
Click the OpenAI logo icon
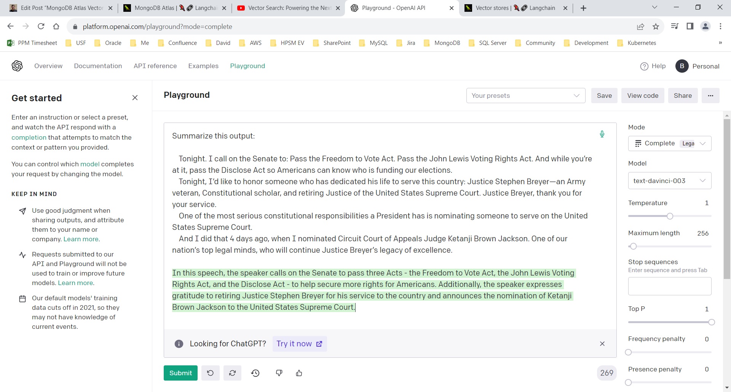[x=17, y=66]
